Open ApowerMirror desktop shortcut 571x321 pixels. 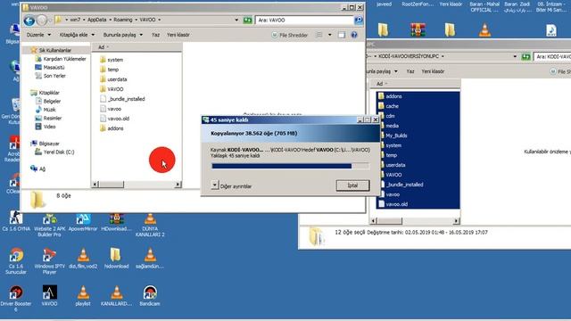pos(83,222)
